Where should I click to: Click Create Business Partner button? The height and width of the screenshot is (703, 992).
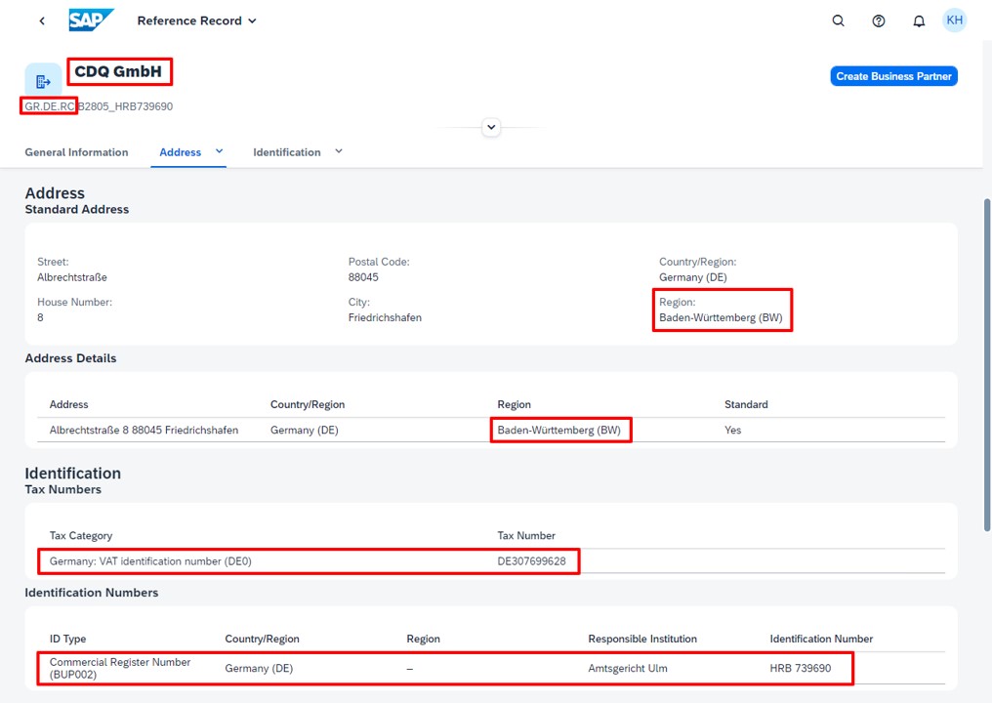[x=893, y=76]
